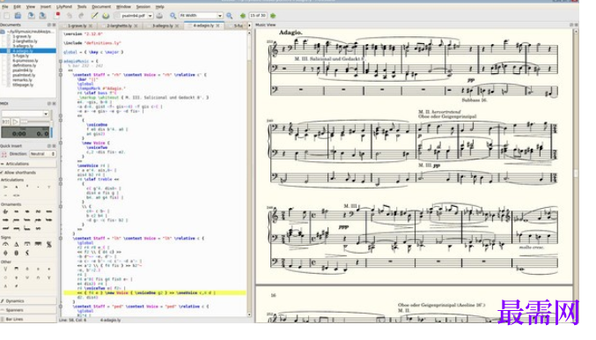Create a new document from toolbar
Image resolution: width=596 pixels, height=340 pixels.
click(x=6, y=16)
